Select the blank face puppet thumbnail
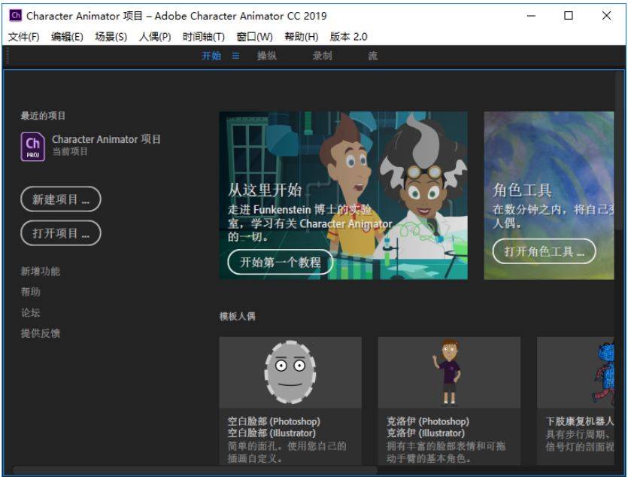 pyautogui.click(x=290, y=372)
